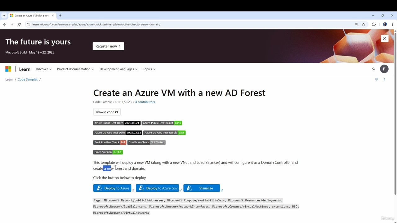Expand the Topics menu
The width and height of the screenshot is (397, 223).
coord(149,69)
